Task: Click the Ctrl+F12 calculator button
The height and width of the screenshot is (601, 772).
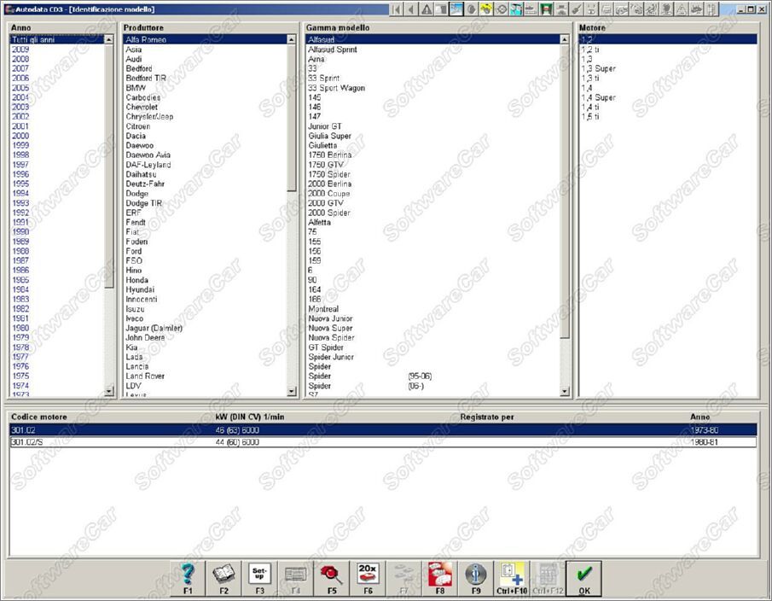Action: tap(548, 578)
